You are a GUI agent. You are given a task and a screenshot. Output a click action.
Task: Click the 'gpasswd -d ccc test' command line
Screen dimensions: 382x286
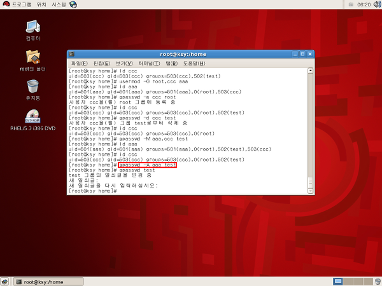(122, 118)
